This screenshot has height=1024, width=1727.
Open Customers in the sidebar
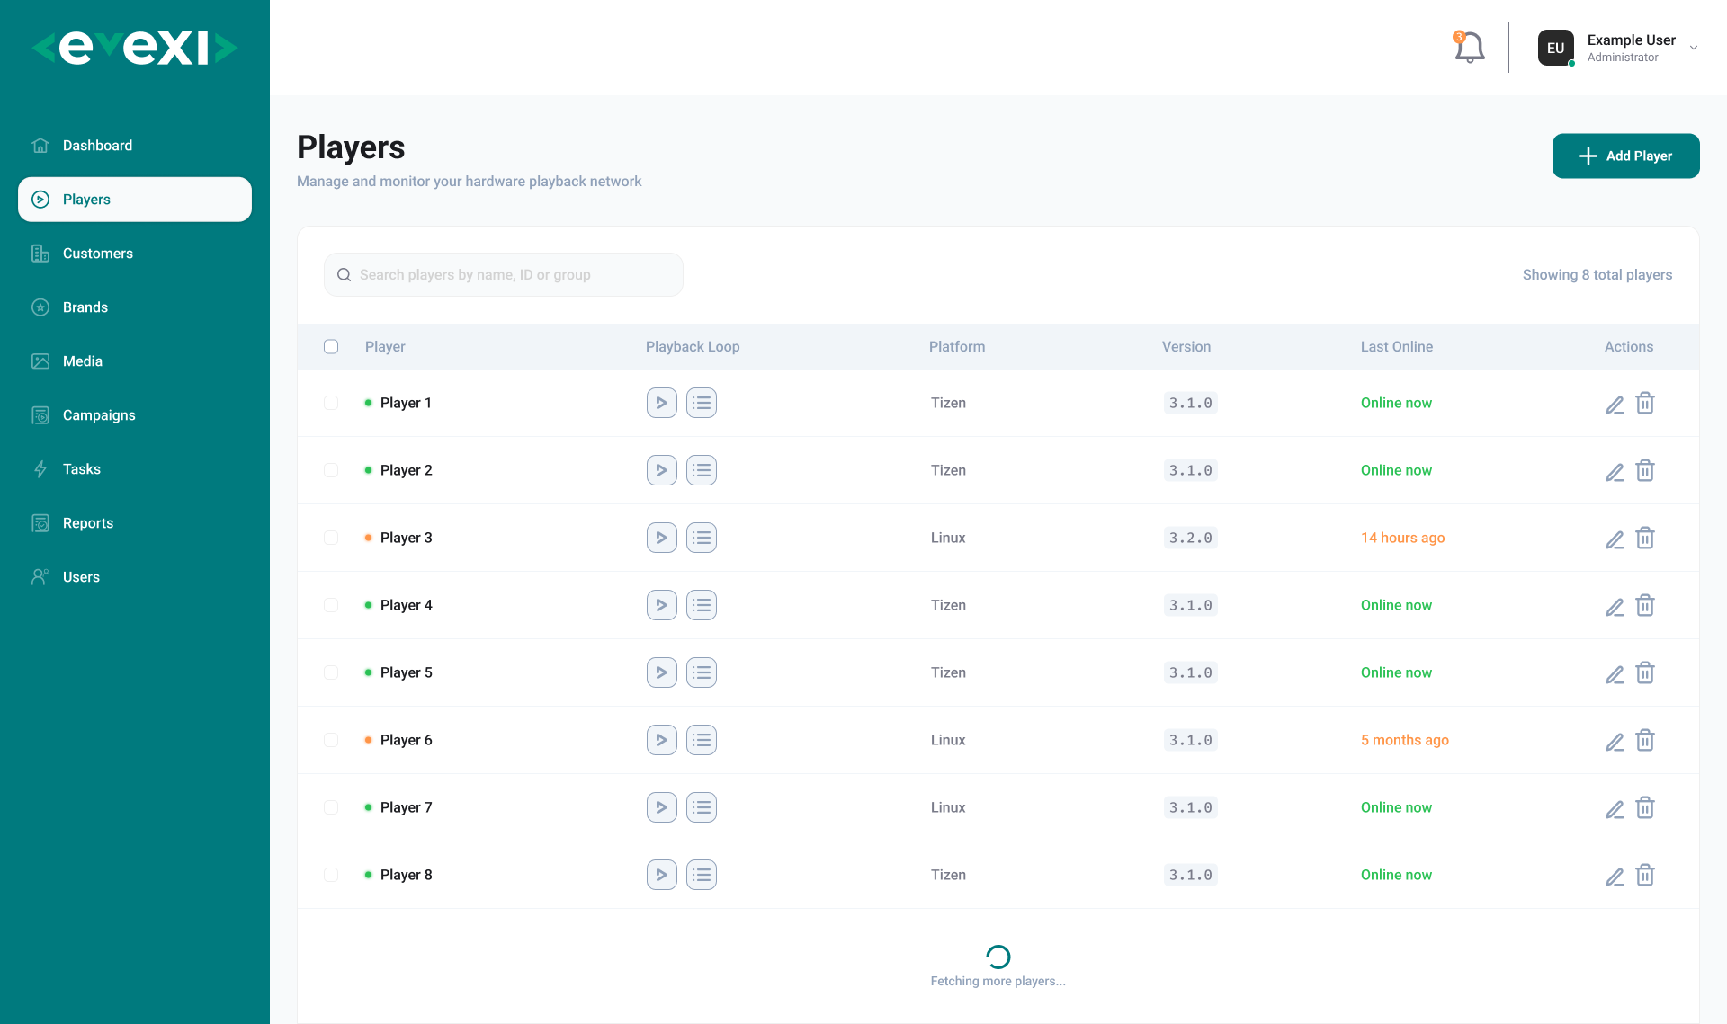[135, 254]
